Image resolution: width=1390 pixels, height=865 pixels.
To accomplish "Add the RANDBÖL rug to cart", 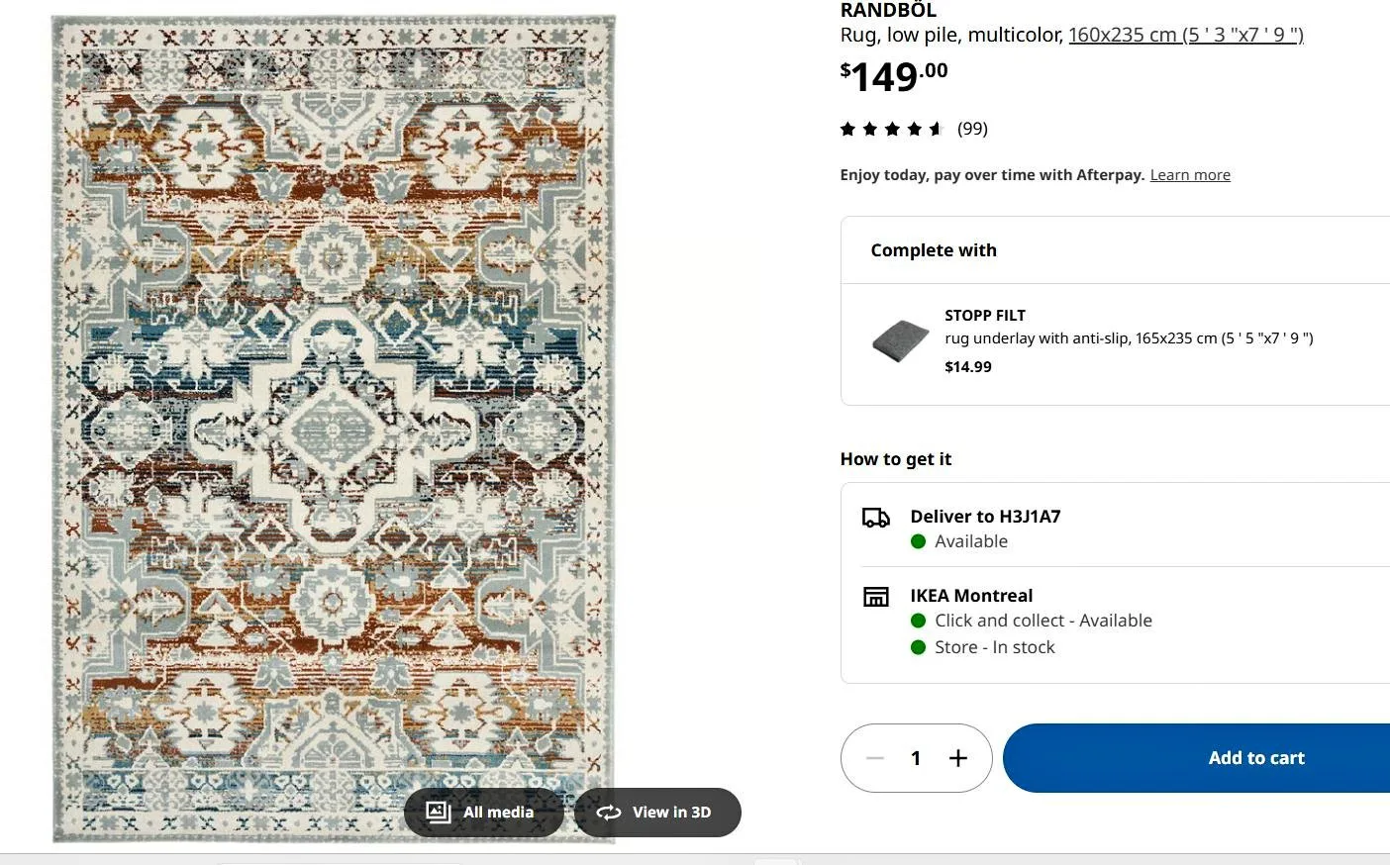I will [x=1255, y=758].
